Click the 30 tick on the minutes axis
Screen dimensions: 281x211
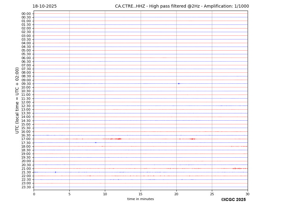[247, 194]
